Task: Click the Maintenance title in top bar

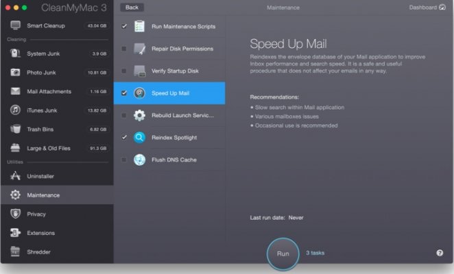Action: [283, 8]
